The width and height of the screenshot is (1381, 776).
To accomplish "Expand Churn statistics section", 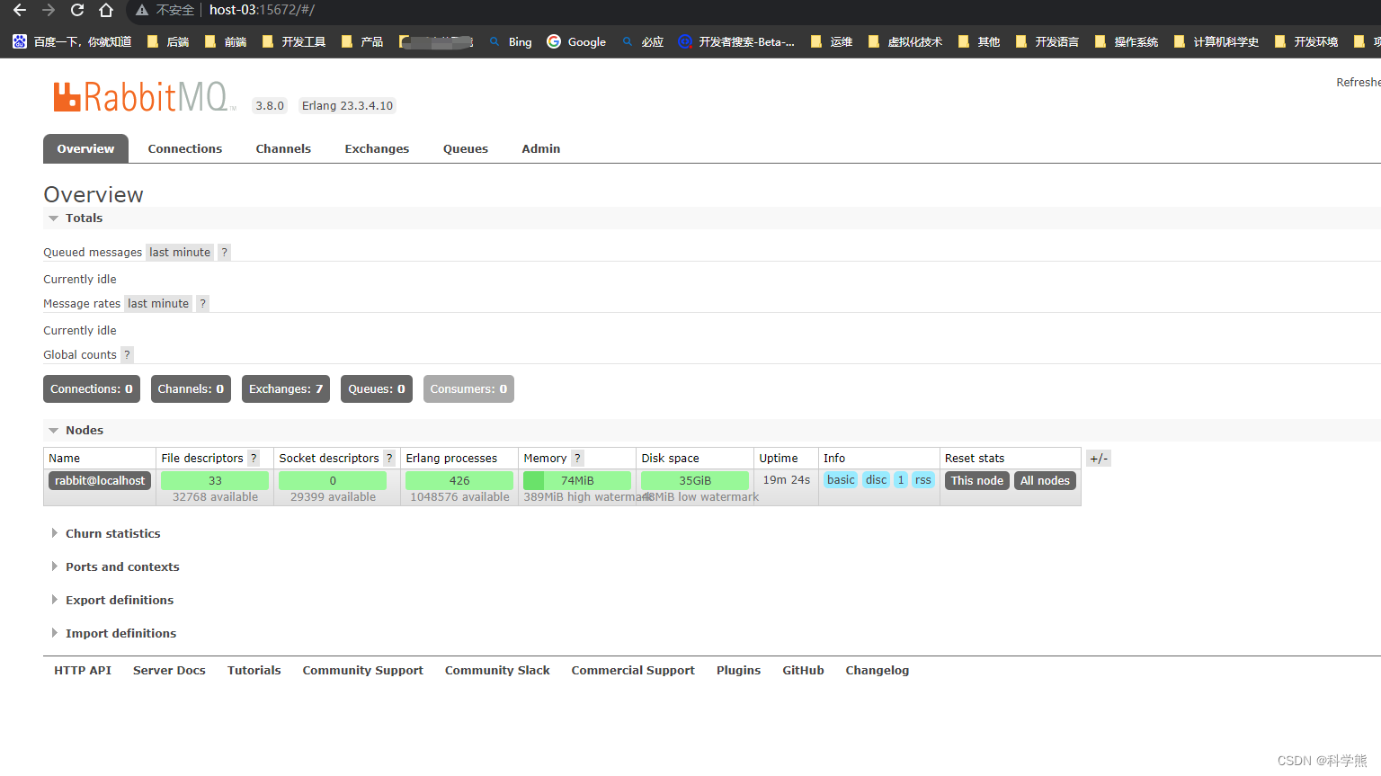I will (x=105, y=533).
